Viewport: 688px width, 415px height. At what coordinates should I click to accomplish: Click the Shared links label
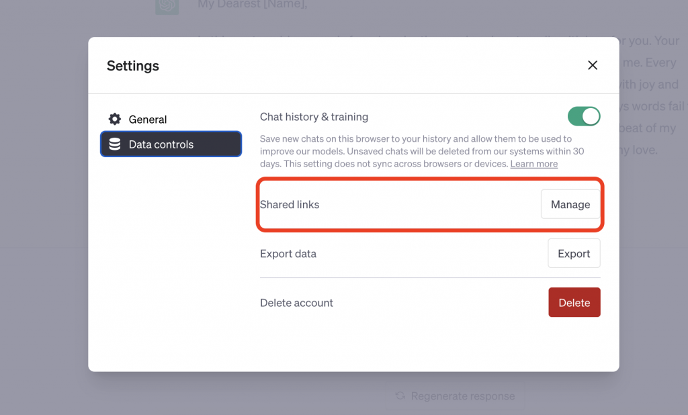tap(290, 204)
